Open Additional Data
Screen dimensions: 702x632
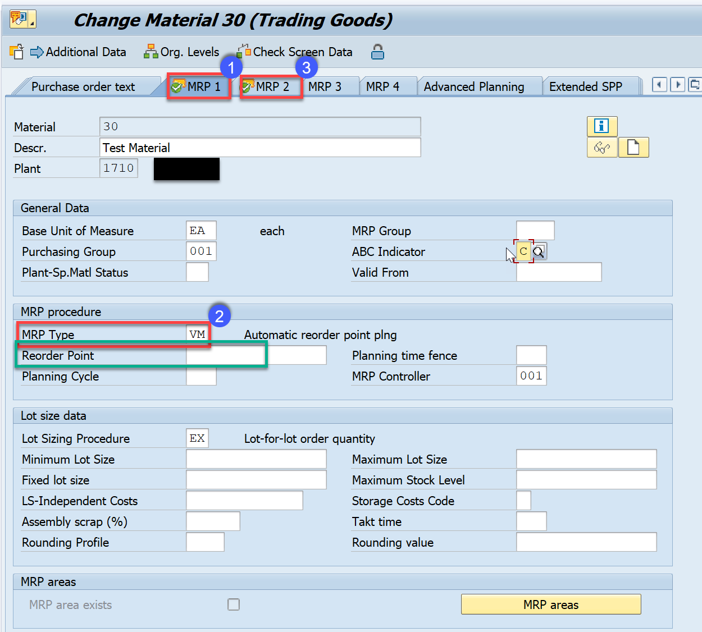[x=79, y=52]
